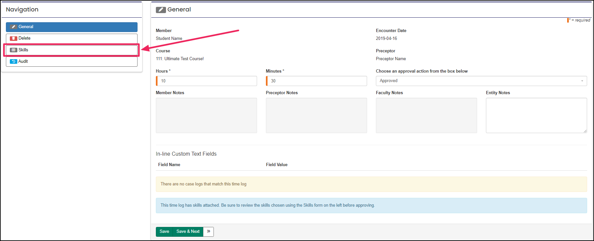Click the Preceptor Notes text box
The width and height of the screenshot is (594, 241).
[316, 115]
